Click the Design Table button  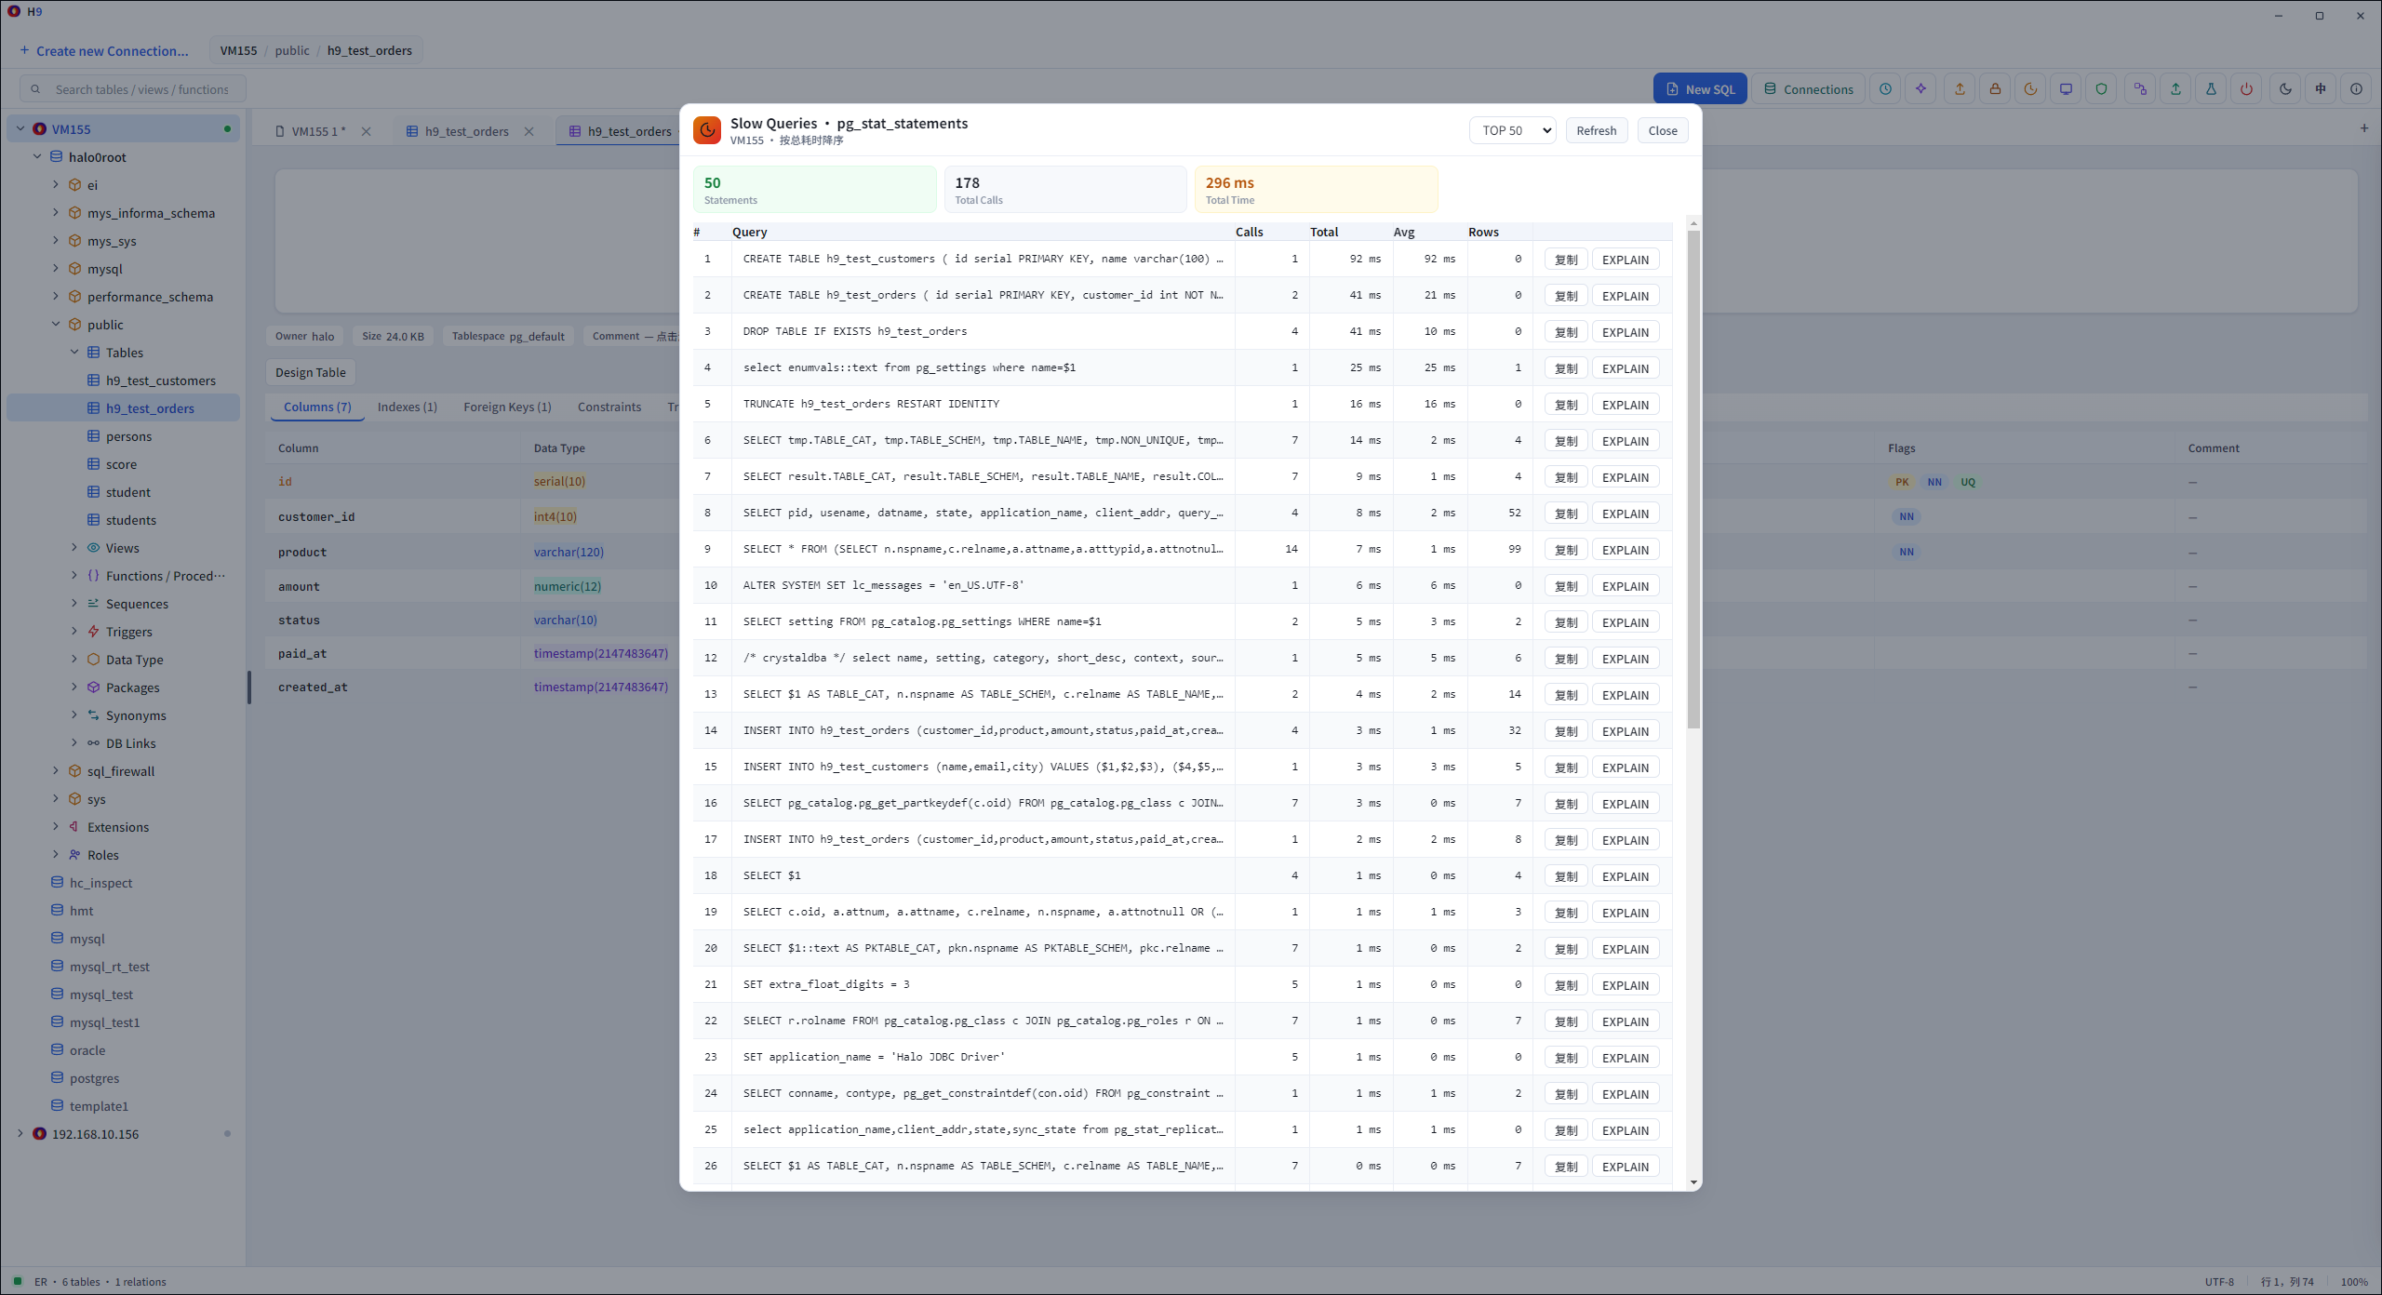tap(311, 372)
